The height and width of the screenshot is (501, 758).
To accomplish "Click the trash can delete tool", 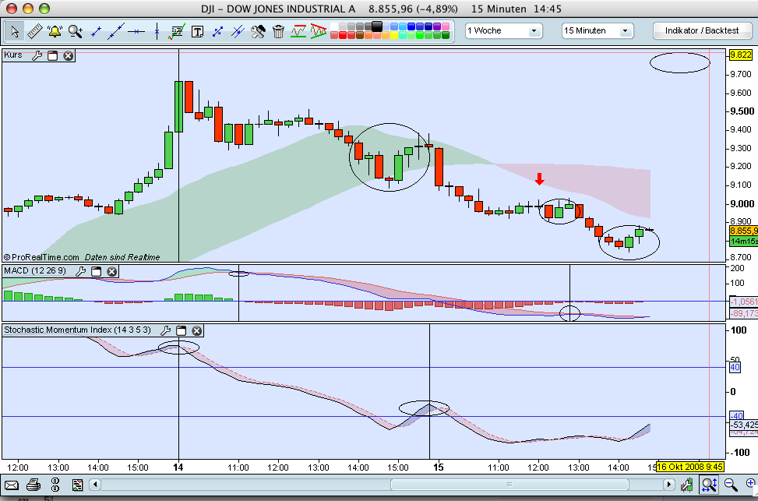I will click(278, 32).
